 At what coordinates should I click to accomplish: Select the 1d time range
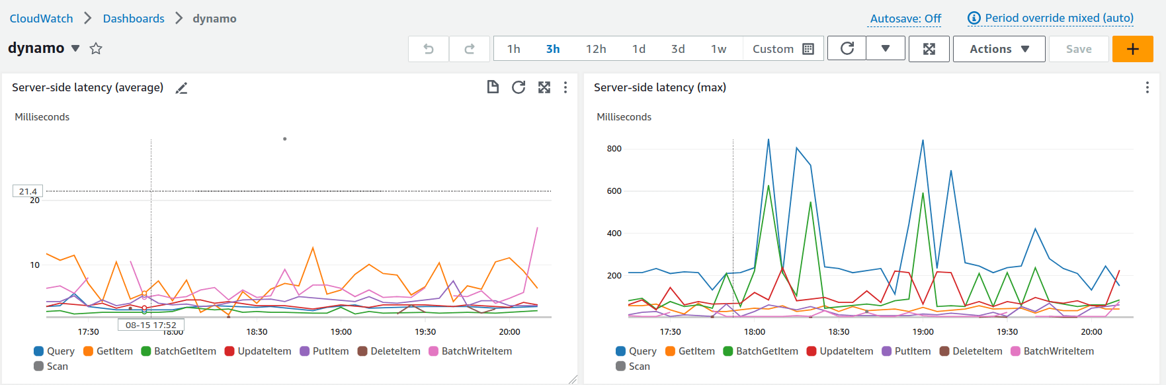tap(639, 49)
